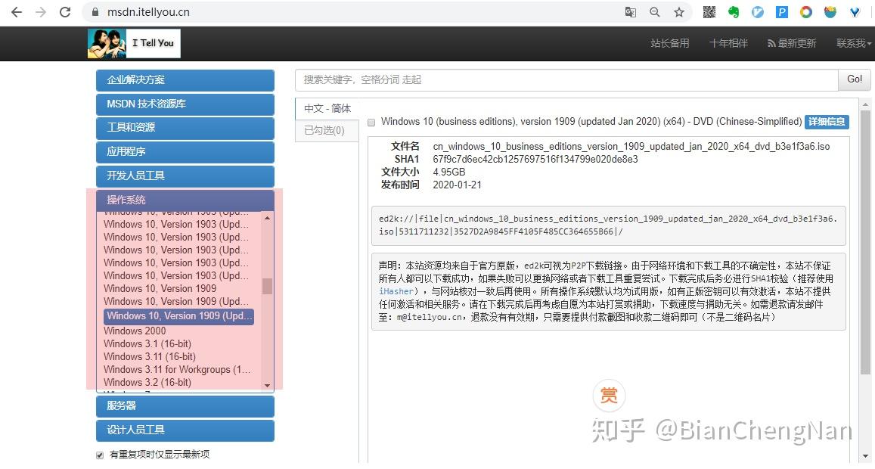Open the 联系我 dropdown menu
875x469 pixels.
click(x=853, y=43)
